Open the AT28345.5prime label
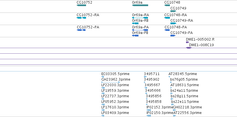The height and width of the screenshot is (117, 237). [x=183, y=74]
